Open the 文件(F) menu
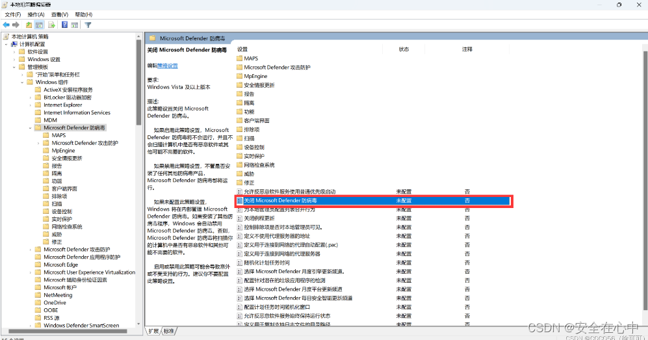 coord(13,14)
